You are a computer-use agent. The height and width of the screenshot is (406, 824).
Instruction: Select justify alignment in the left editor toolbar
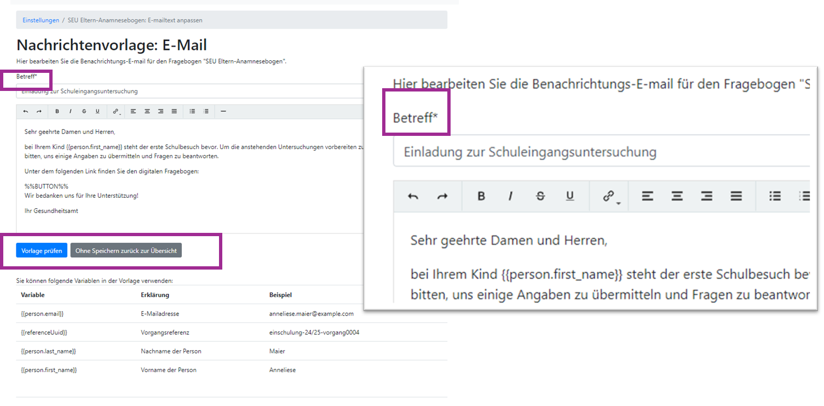174,112
